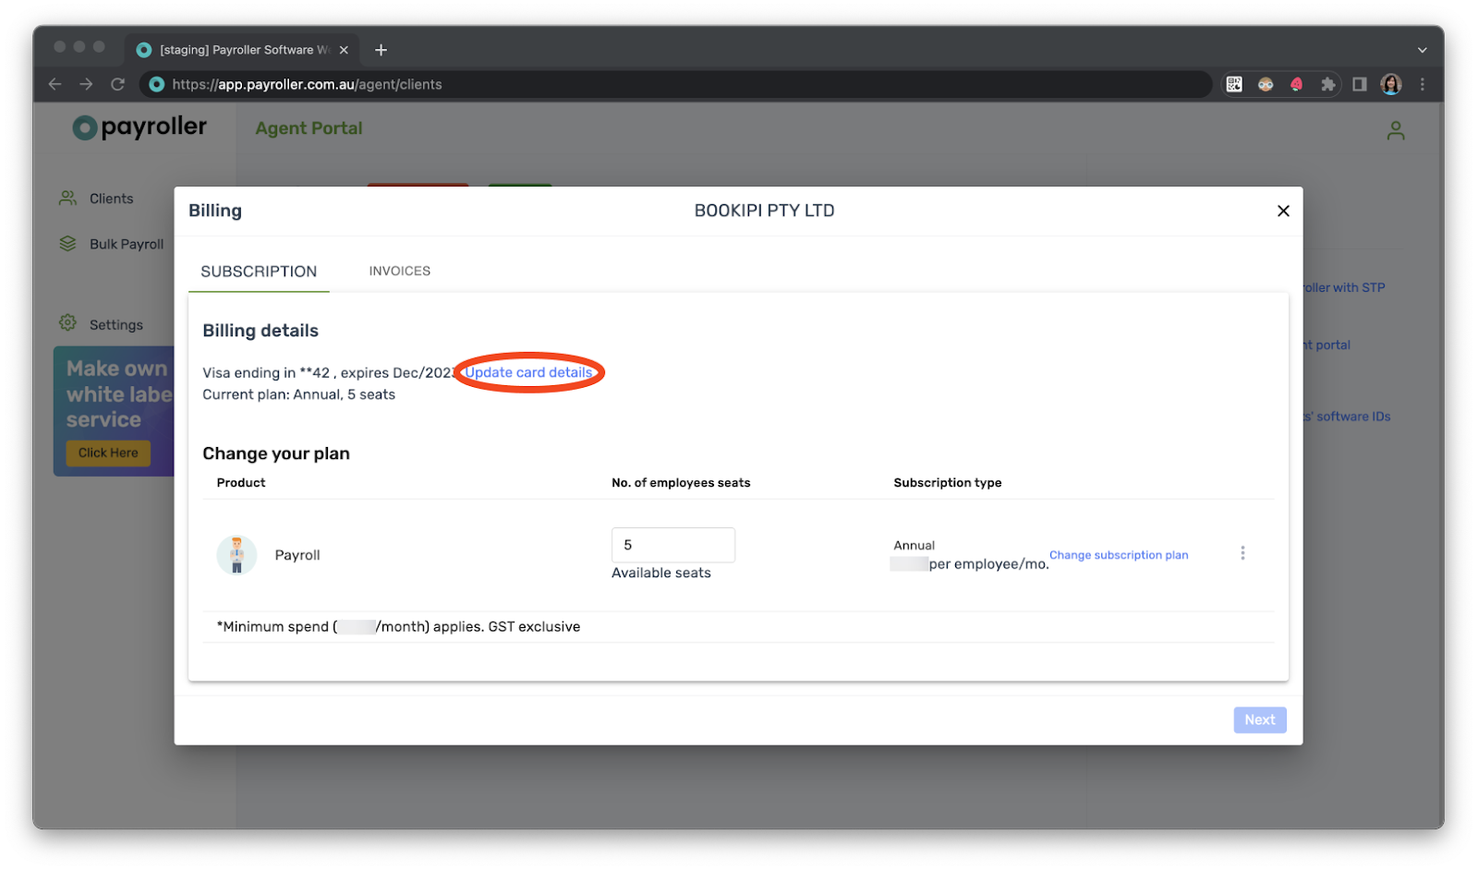Viewport: 1478px width, 870px height.
Task: Expand the tab search chevron
Action: coord(1423,50)
